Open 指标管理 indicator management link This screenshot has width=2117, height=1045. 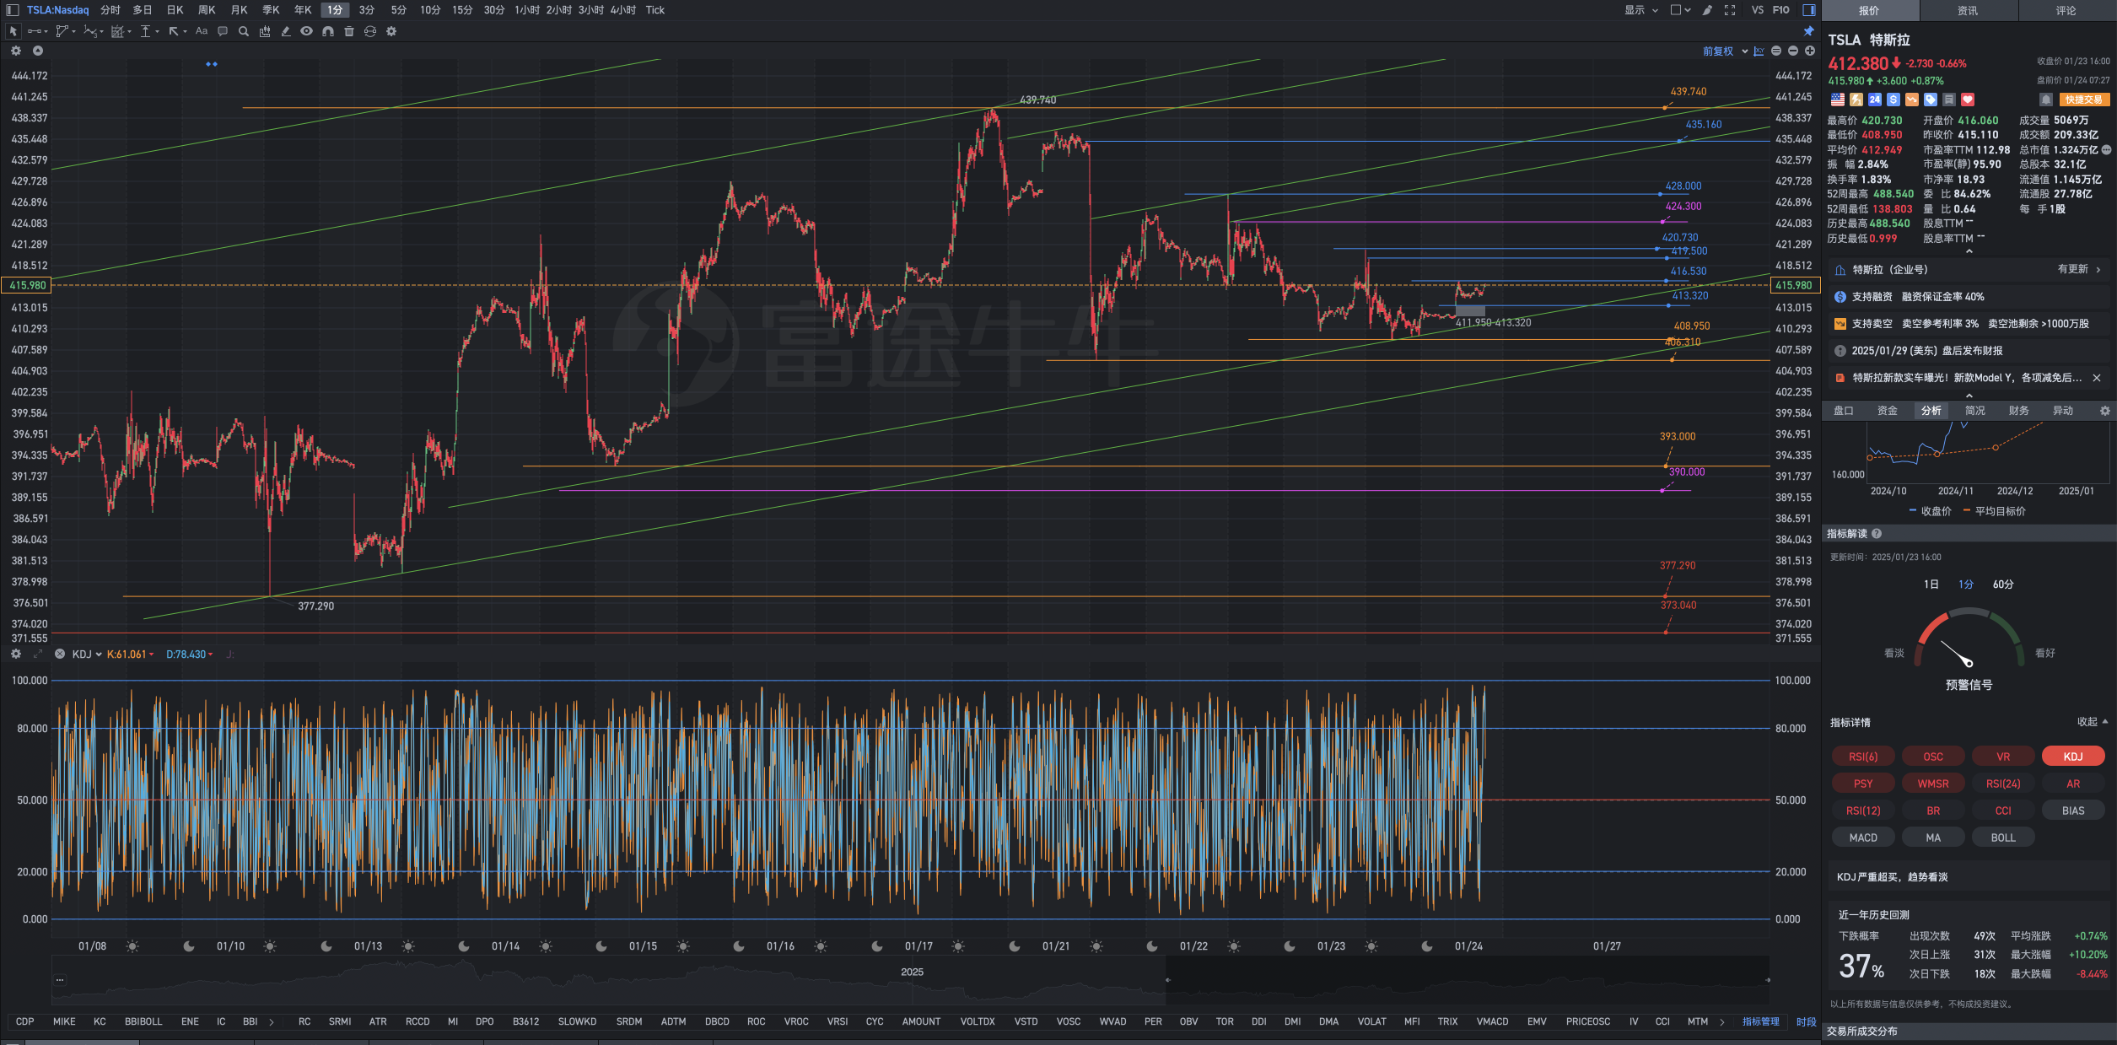(1761, 1021)
